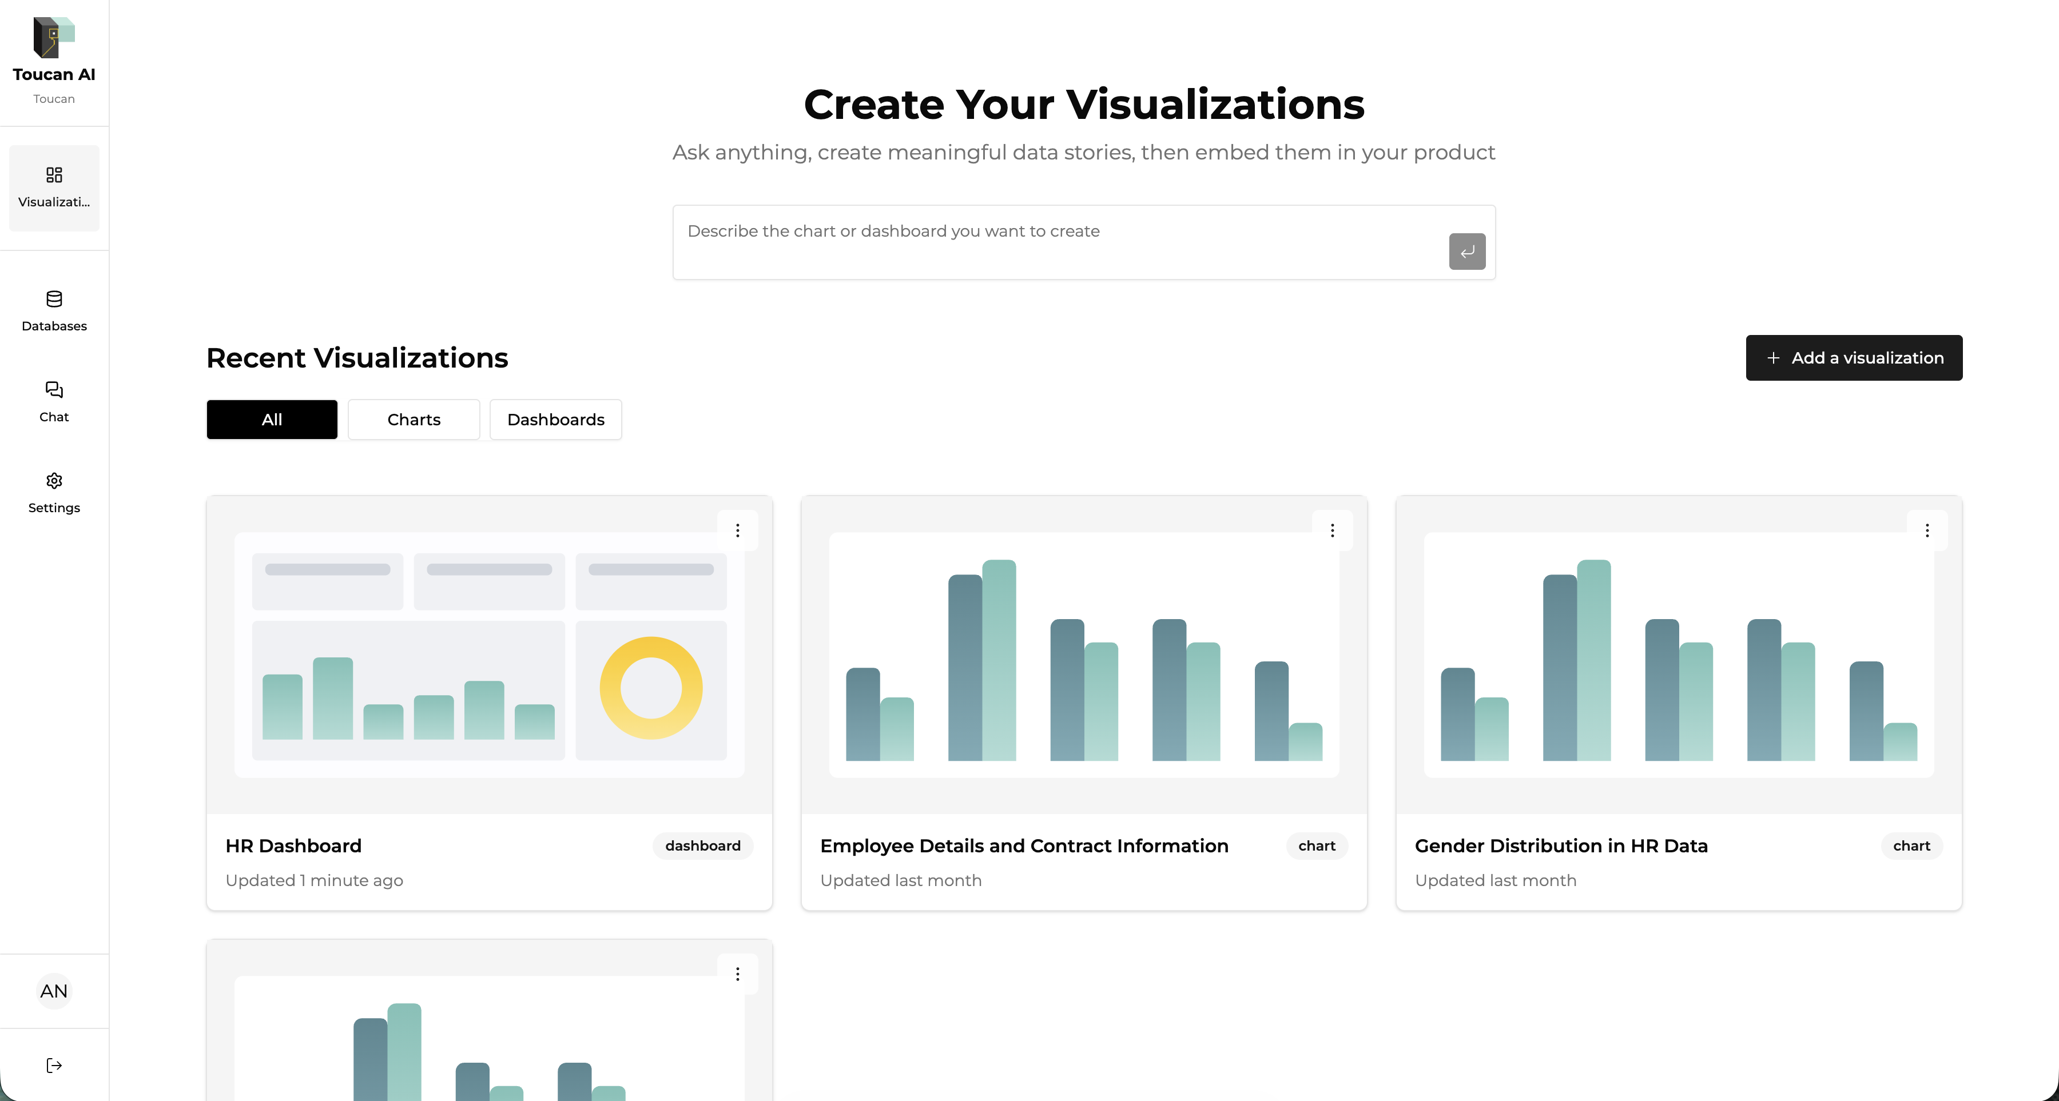Click Add a visualization button
Viewport: 2059px width, 1101px height.
pyautogui.click(x=1854, y=358)
